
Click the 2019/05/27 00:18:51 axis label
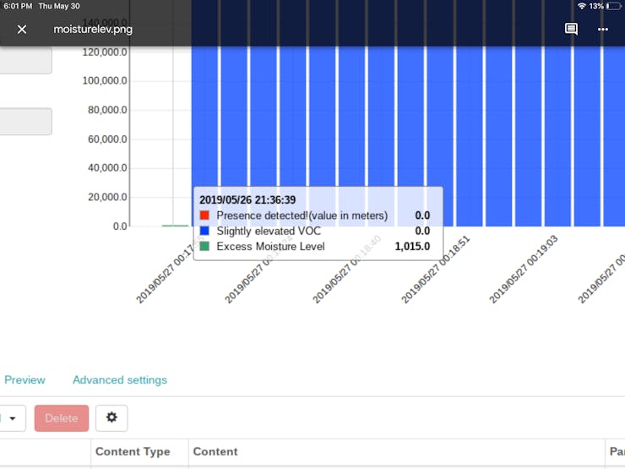(432, 270)
